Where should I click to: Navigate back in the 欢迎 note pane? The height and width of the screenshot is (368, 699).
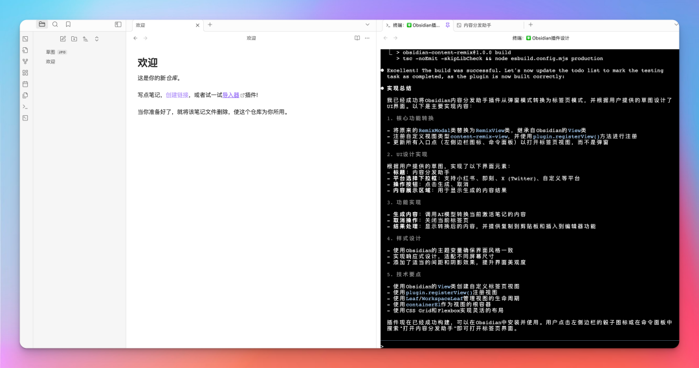coord(135,38)
